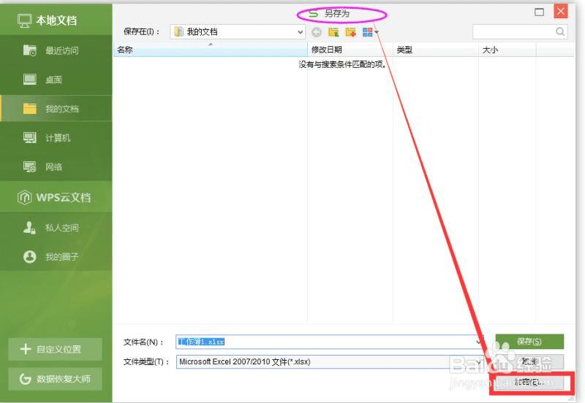Click the Encrypt (加密) button
Image resolution: width=585 pixels, height=403 pixels.
[x=529, y=382]
